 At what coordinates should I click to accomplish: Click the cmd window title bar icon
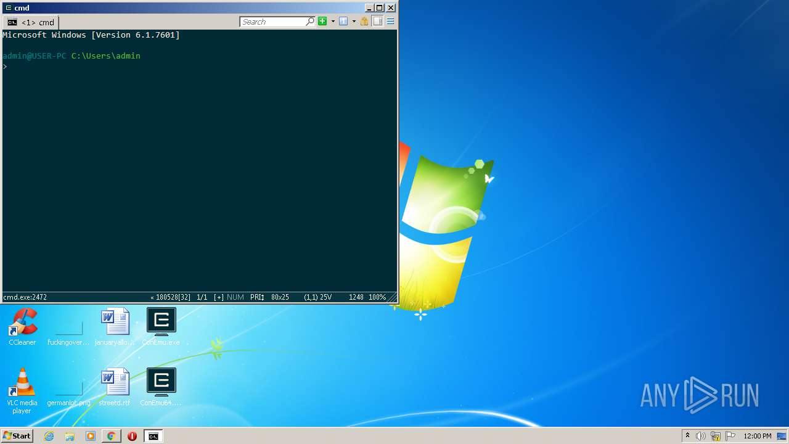pyautogui.click(x=8, y=7)
